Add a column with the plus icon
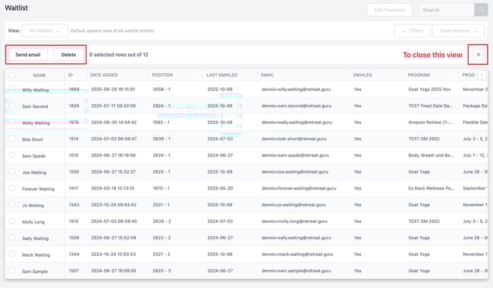Image resolution: width=493 pixels, height=288 pixels. 482,75
